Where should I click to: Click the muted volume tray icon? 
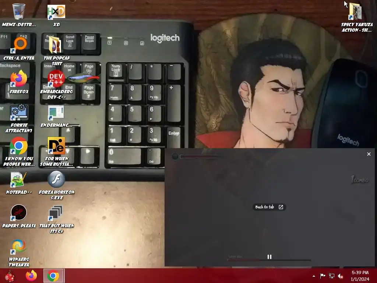click(x=341, y=276)
